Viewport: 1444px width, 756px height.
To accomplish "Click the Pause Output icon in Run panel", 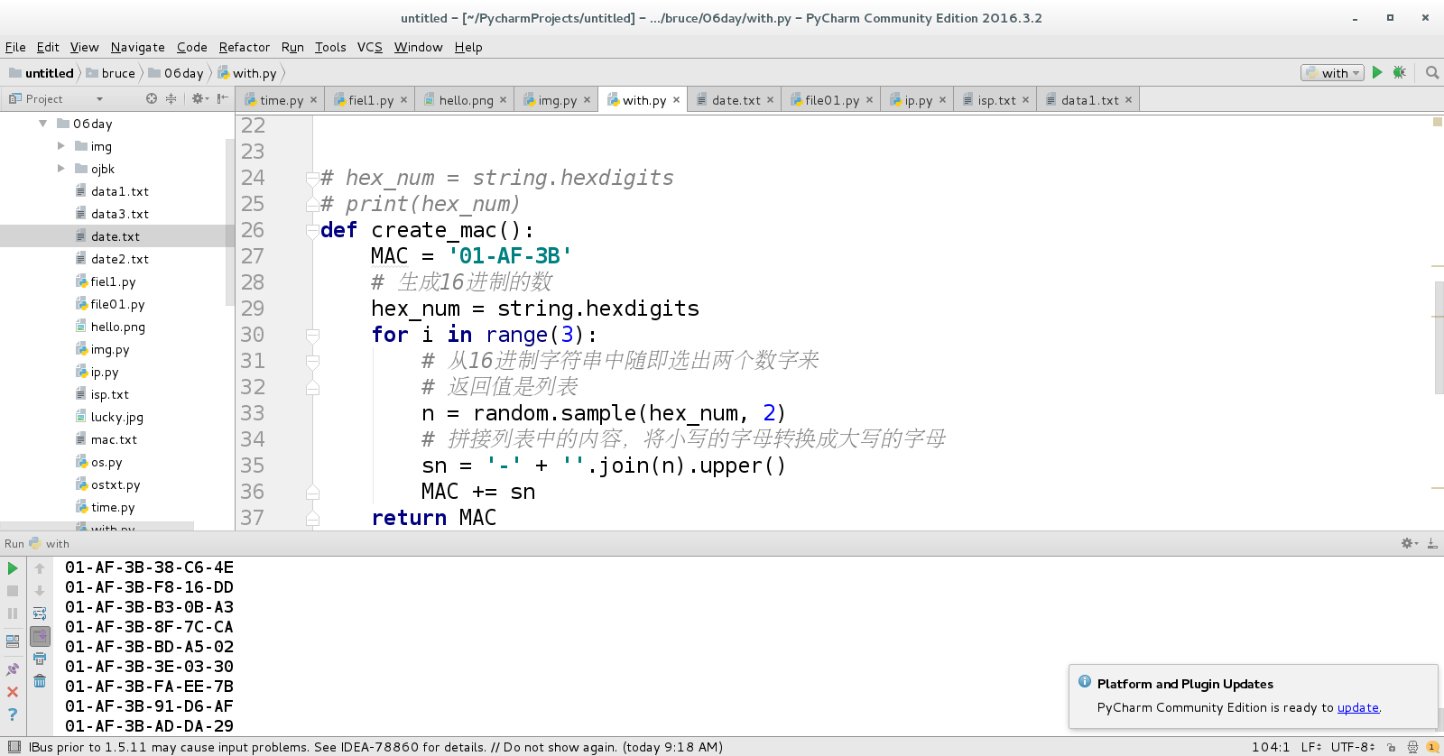I will (x=13, y=613).
